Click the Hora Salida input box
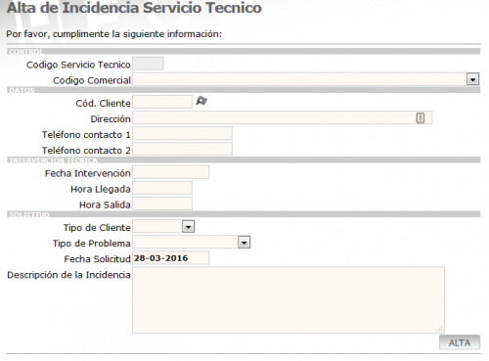The image size is (489, 361). pyautogui.click(x=162, y=203)
